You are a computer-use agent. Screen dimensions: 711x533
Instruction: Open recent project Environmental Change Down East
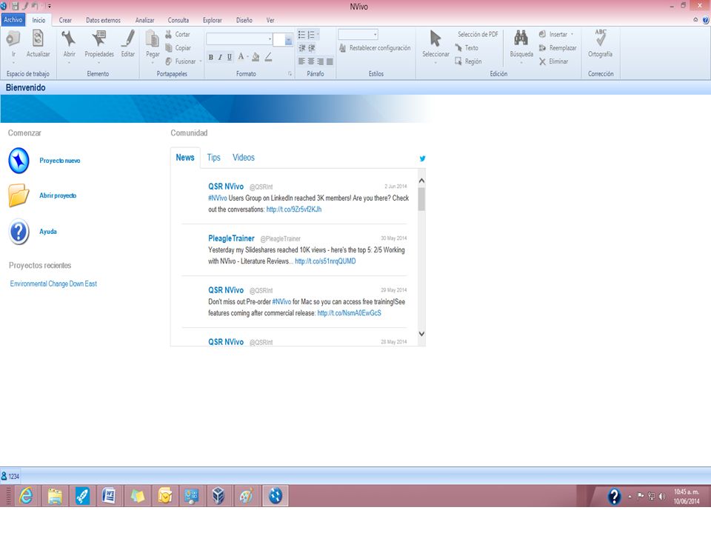53,284
